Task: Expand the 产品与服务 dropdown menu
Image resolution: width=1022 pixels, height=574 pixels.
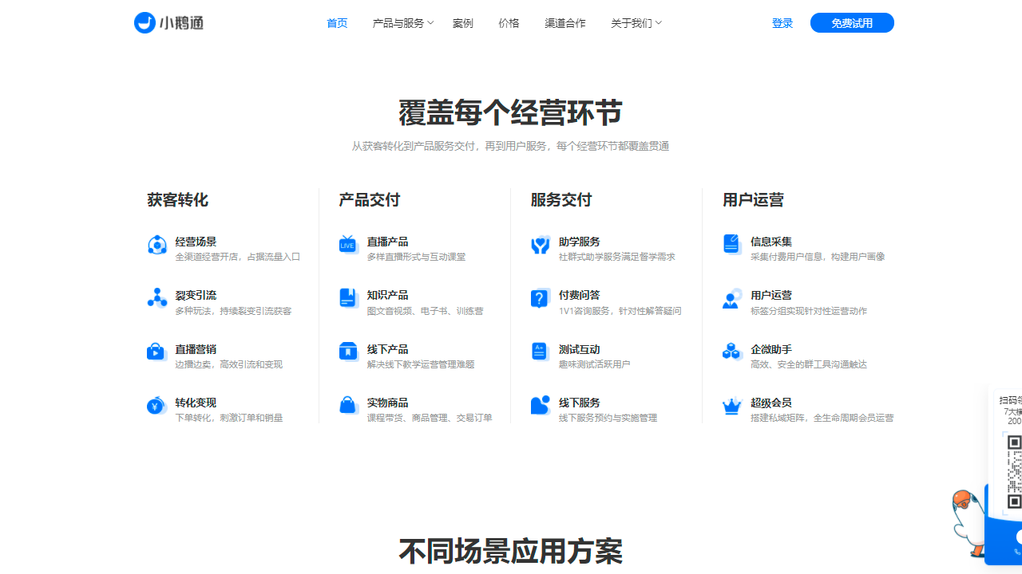Action: [402, 23]
